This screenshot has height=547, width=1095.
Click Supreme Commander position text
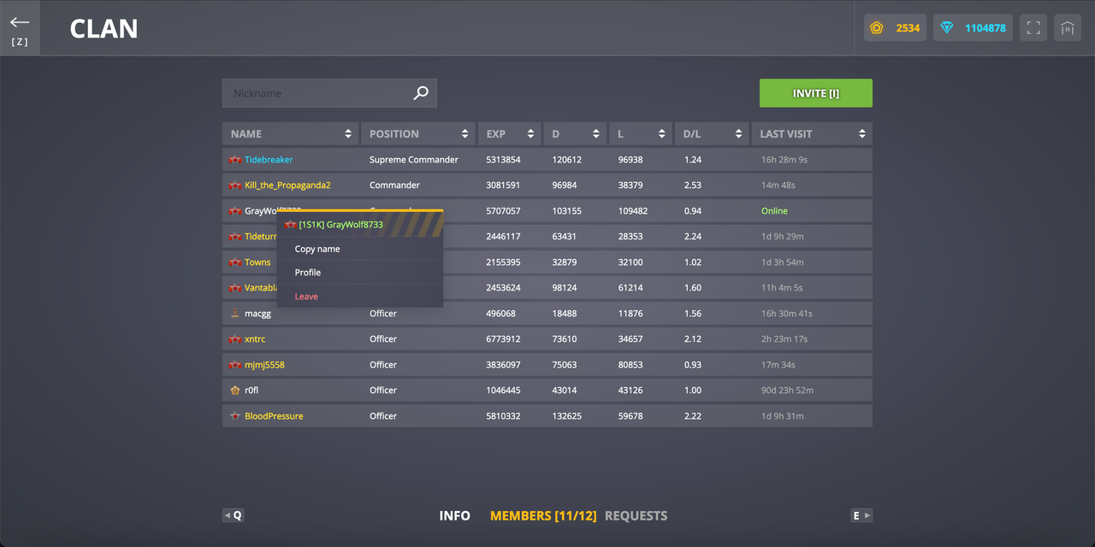[414, 160]
